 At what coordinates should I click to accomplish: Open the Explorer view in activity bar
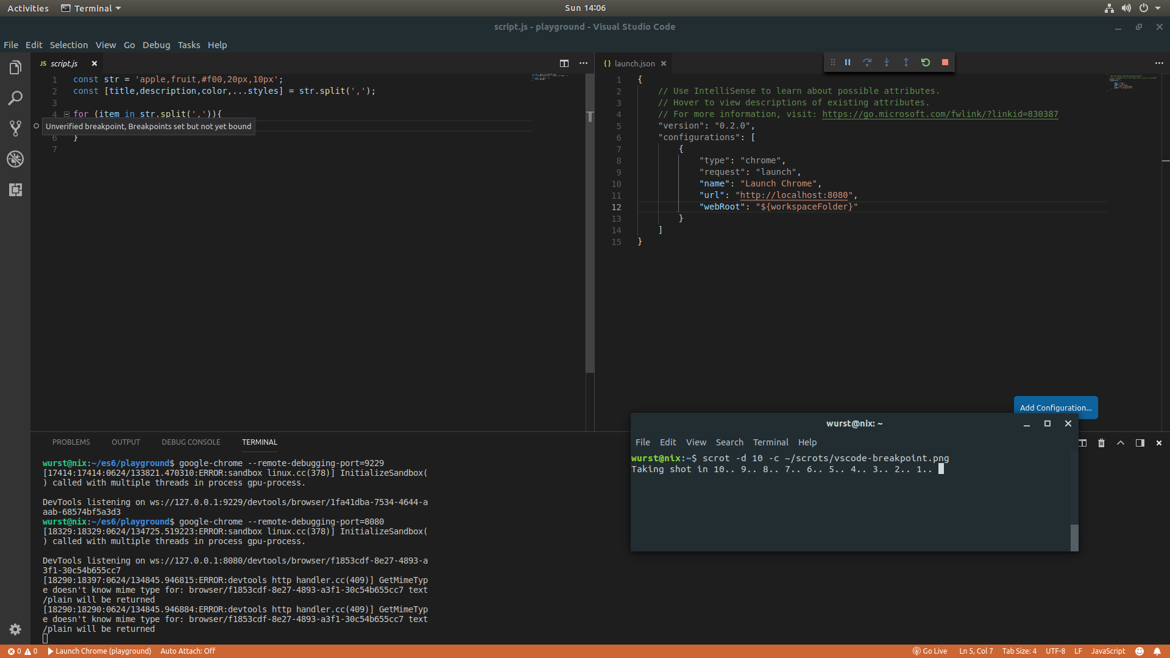click(15, 68)
